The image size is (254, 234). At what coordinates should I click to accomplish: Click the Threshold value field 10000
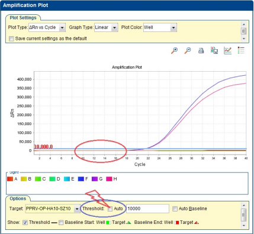coord(147,209)
